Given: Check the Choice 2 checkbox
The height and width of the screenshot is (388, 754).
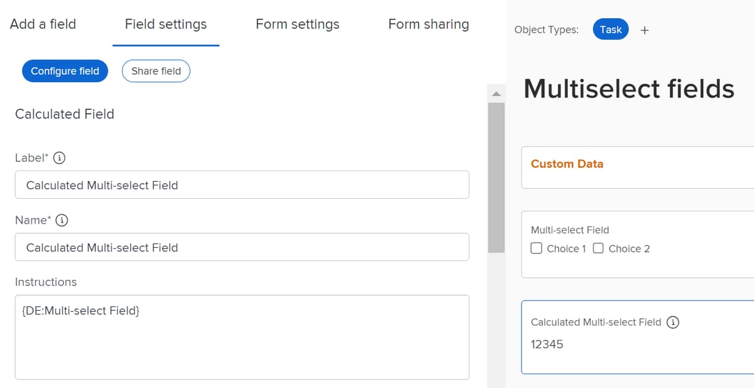Looking at the screenshot, I should [598, 248].
